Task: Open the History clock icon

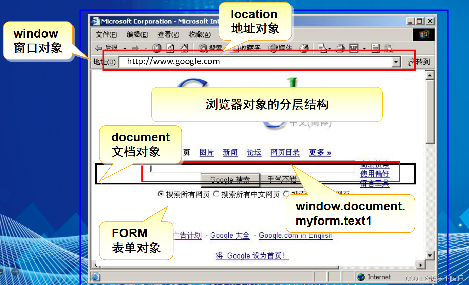Action: click(x=304, y=49)
